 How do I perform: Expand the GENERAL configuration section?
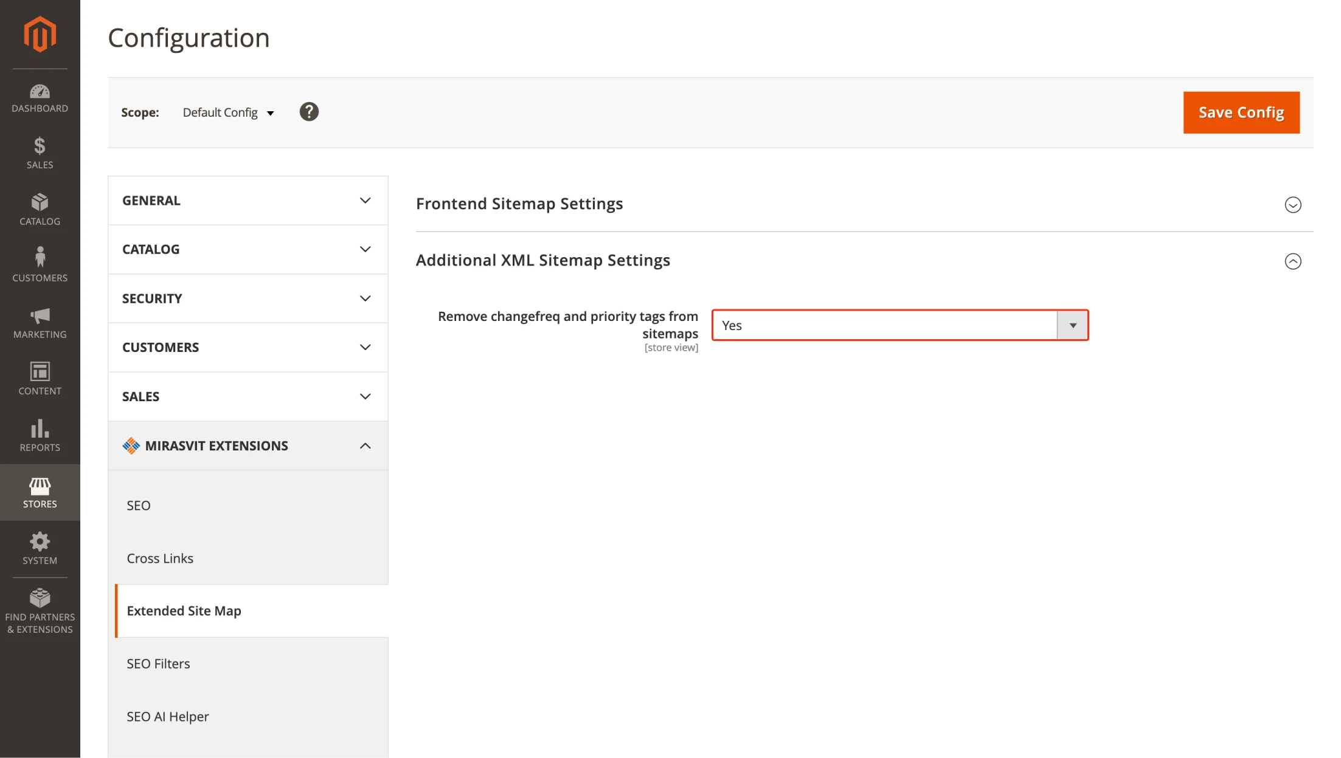coord(247,200)
